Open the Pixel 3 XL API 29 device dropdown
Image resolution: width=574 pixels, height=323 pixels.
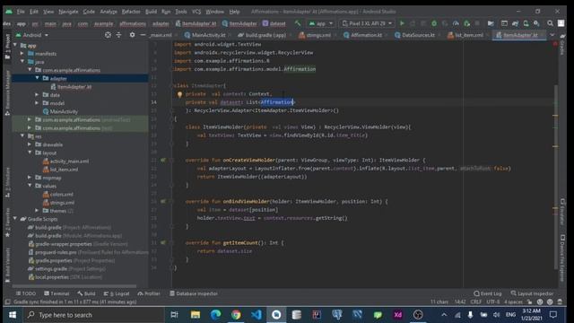click(x=367, y=23)
